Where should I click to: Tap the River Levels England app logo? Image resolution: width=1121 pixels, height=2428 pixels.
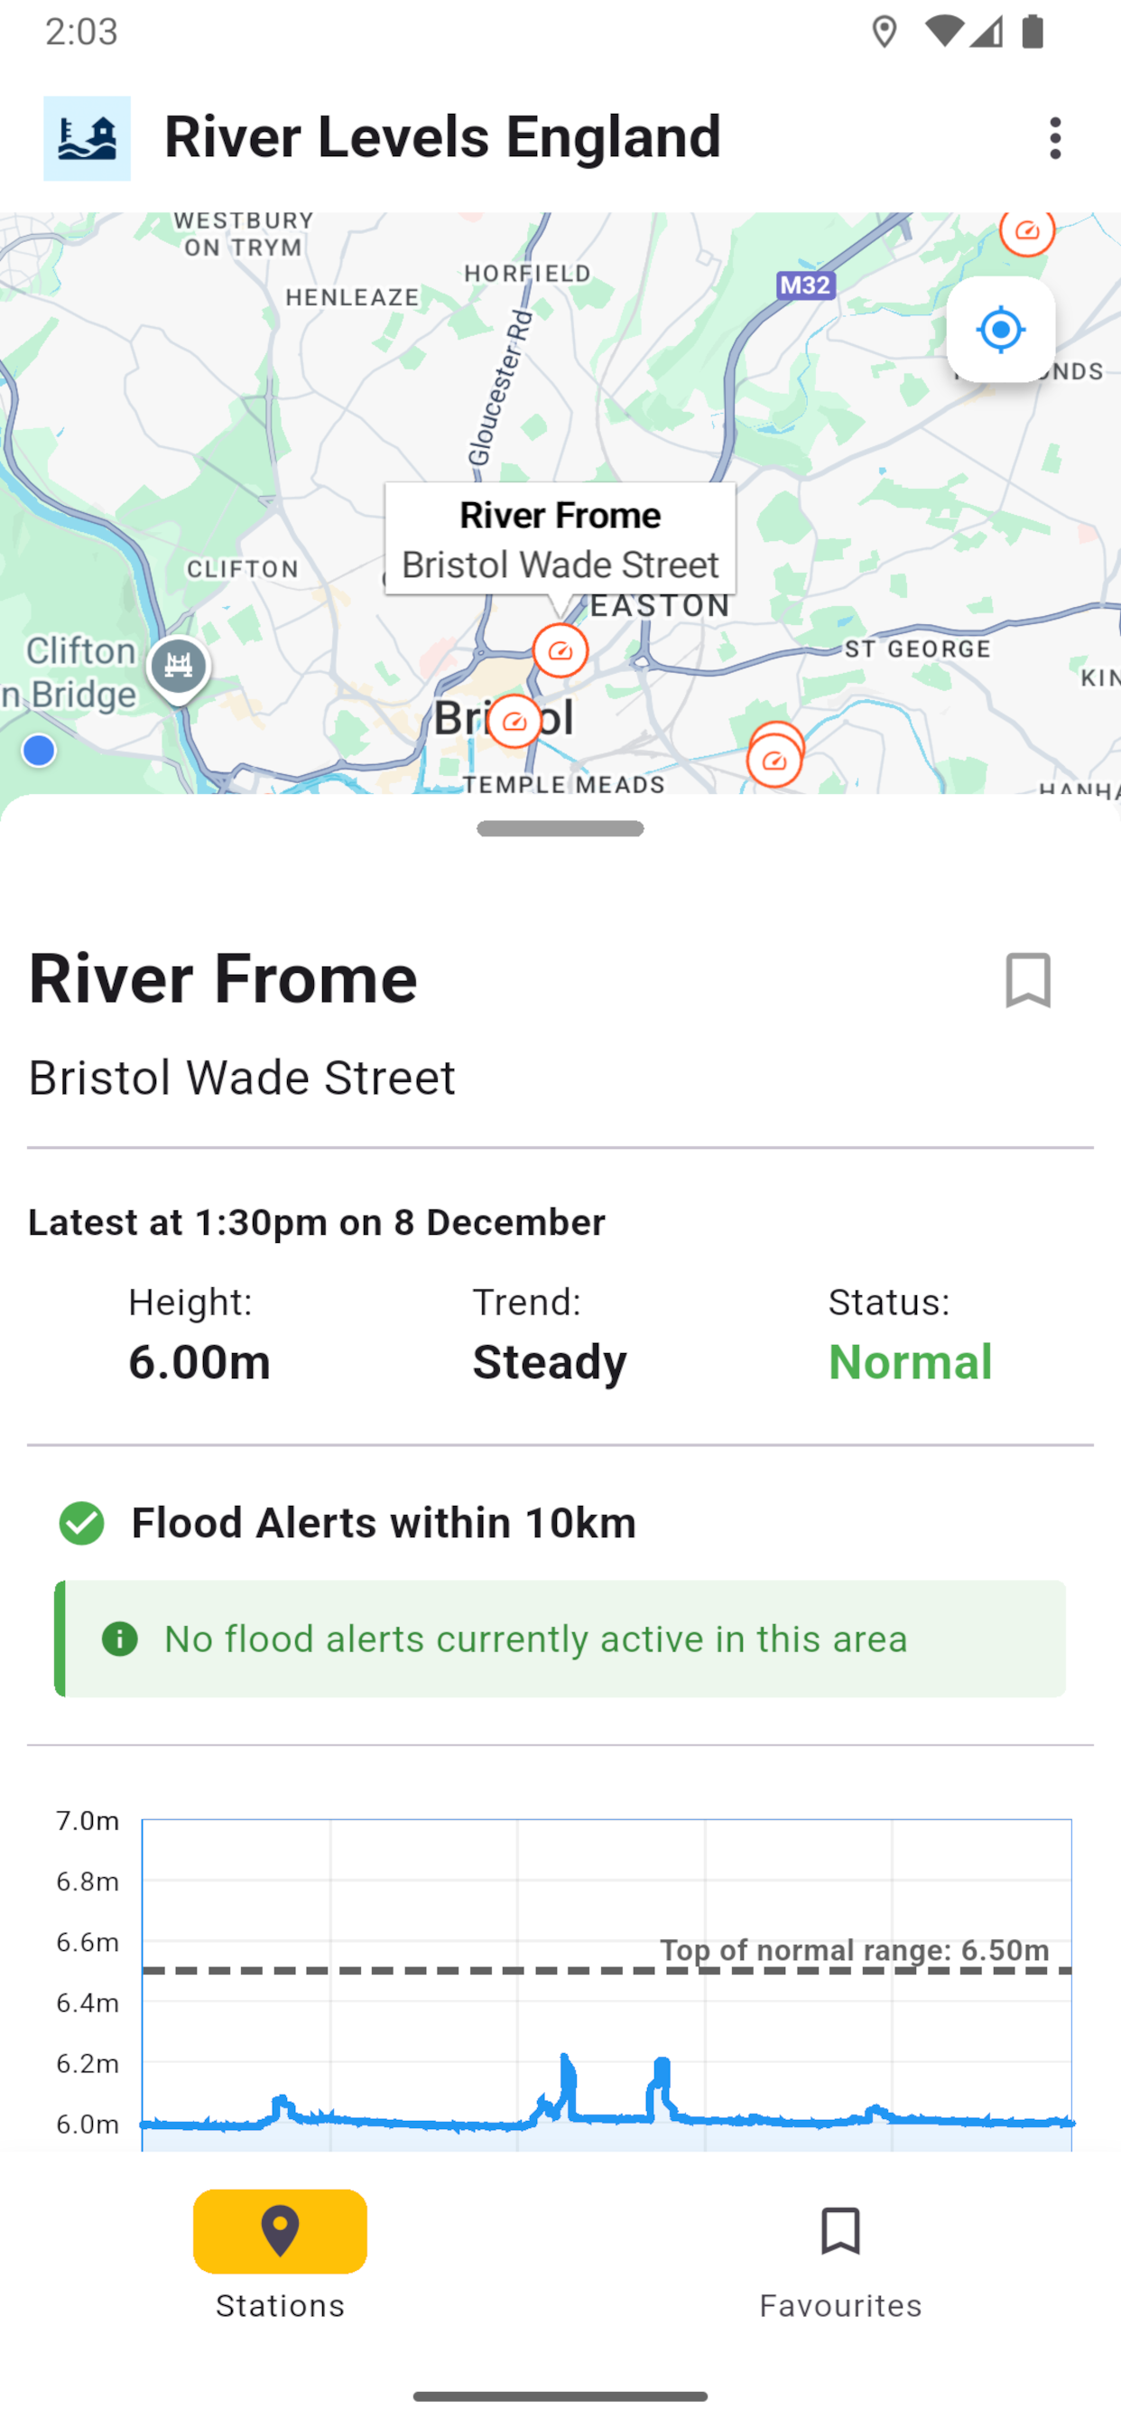pos(87,138)
